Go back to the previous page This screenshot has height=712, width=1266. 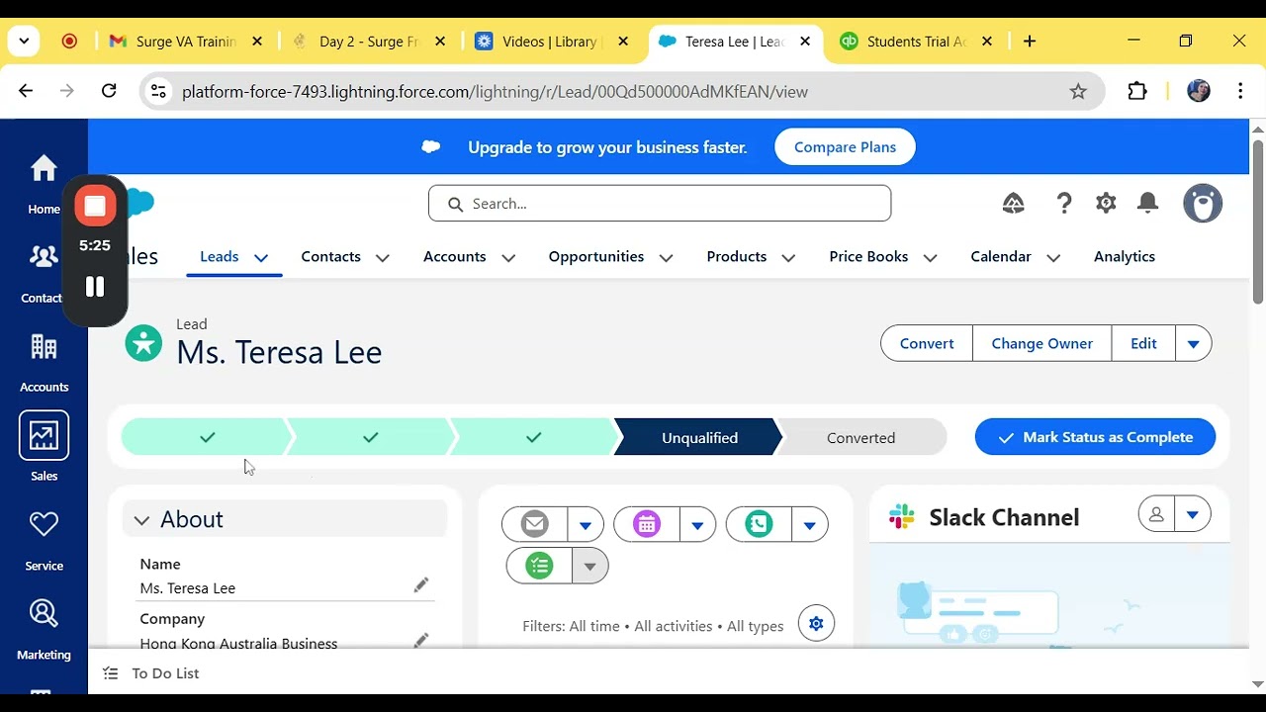[x=26, y=91]
